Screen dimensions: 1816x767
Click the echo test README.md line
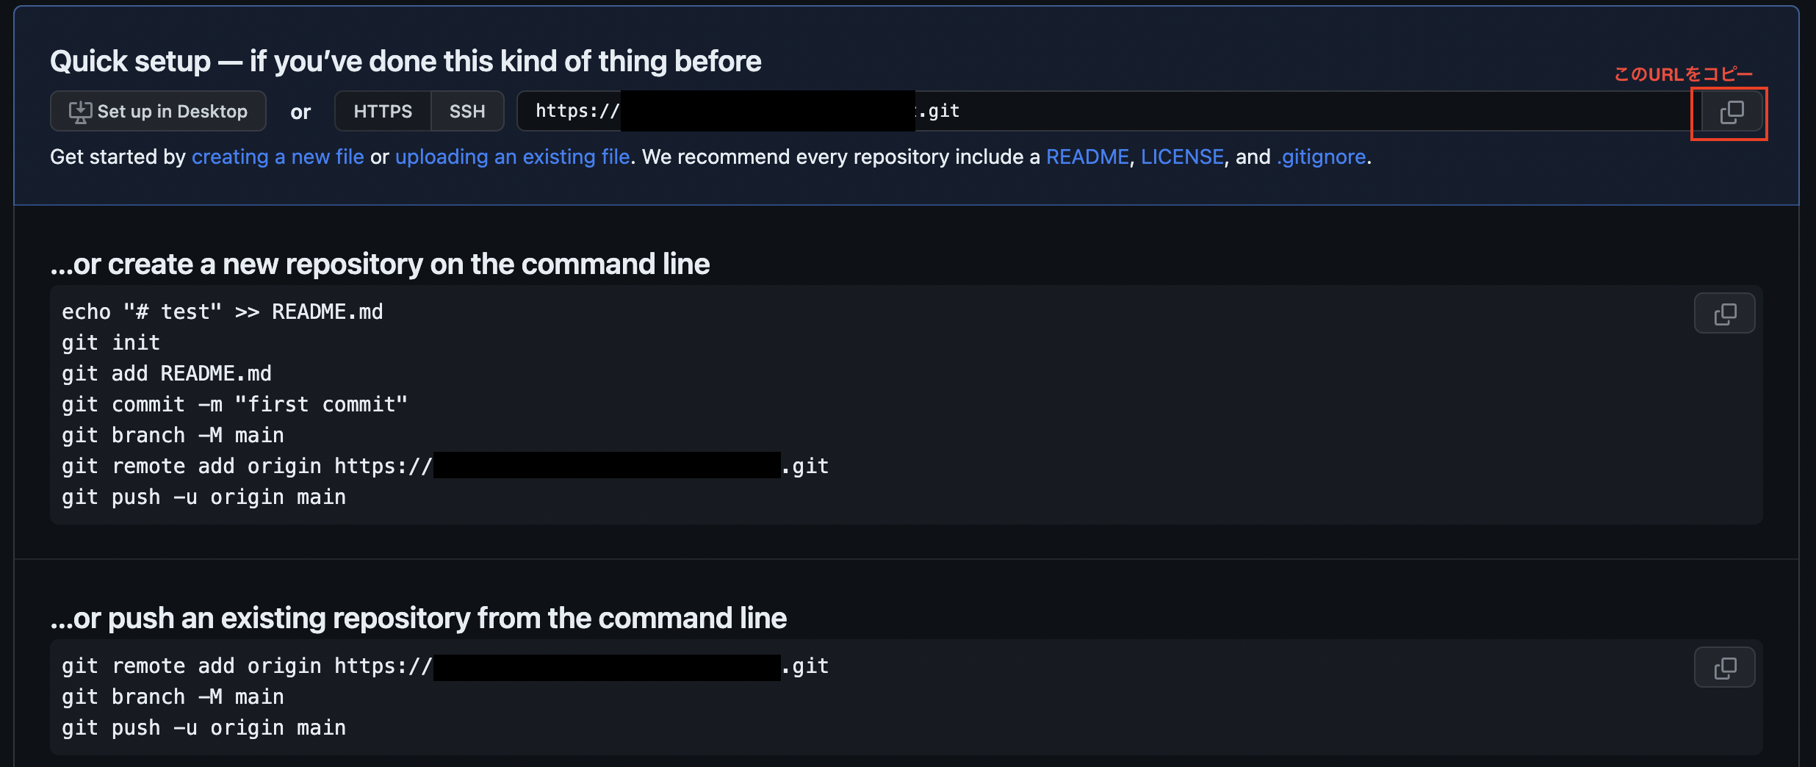[x=222, y=312]
